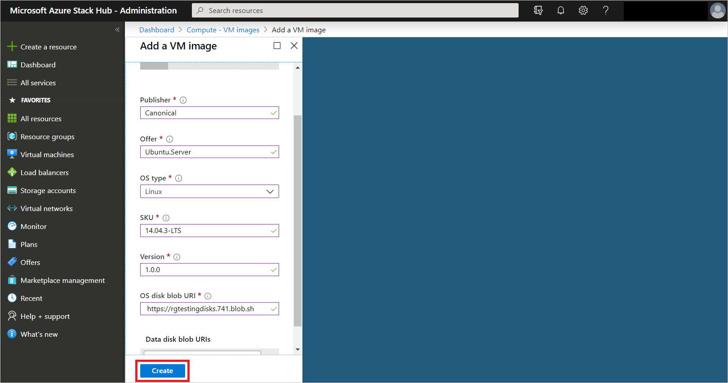Navigate to Dashboard breadcrumb link
The image size is (728, 383).
click(156, 30)
